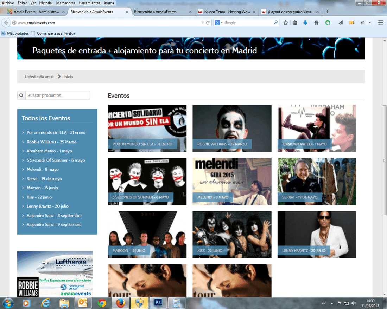Go to the Firefox home page icon

pos(316,23)
